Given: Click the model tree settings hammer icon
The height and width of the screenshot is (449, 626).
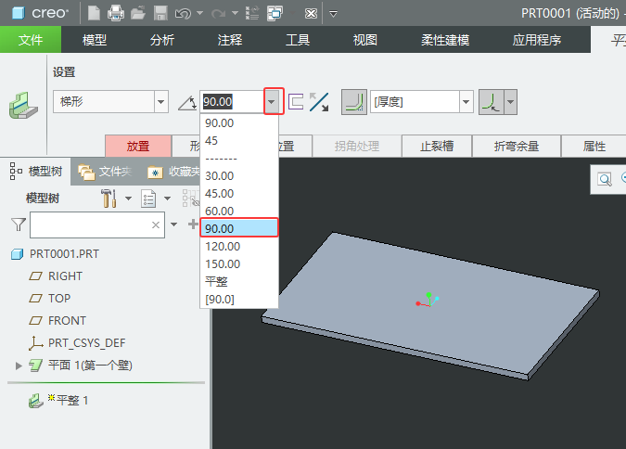Looking at the screenshot, I should click(109, 199).
